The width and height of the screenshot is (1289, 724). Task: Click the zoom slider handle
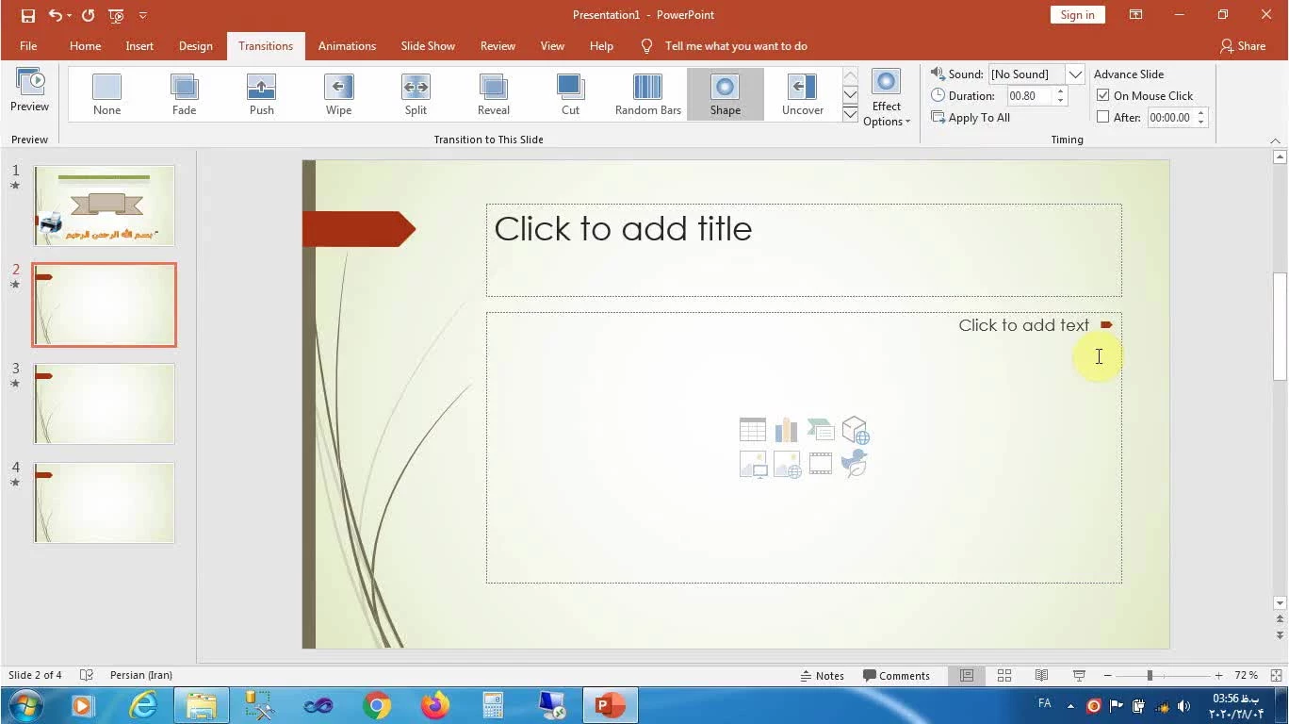coord(1150,675)
